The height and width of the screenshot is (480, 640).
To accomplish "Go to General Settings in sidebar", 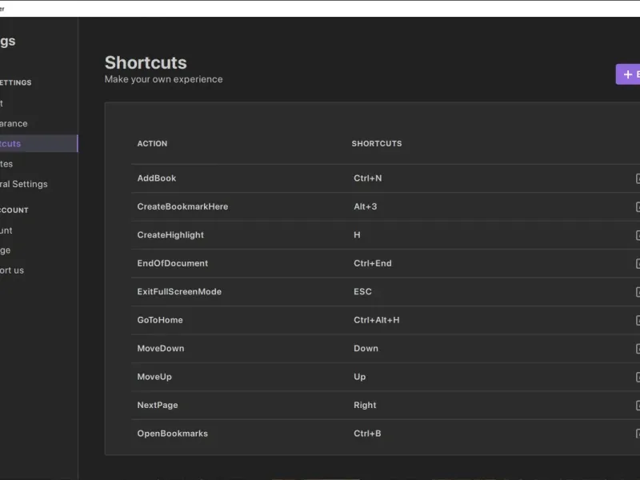I will click(24, 184).
